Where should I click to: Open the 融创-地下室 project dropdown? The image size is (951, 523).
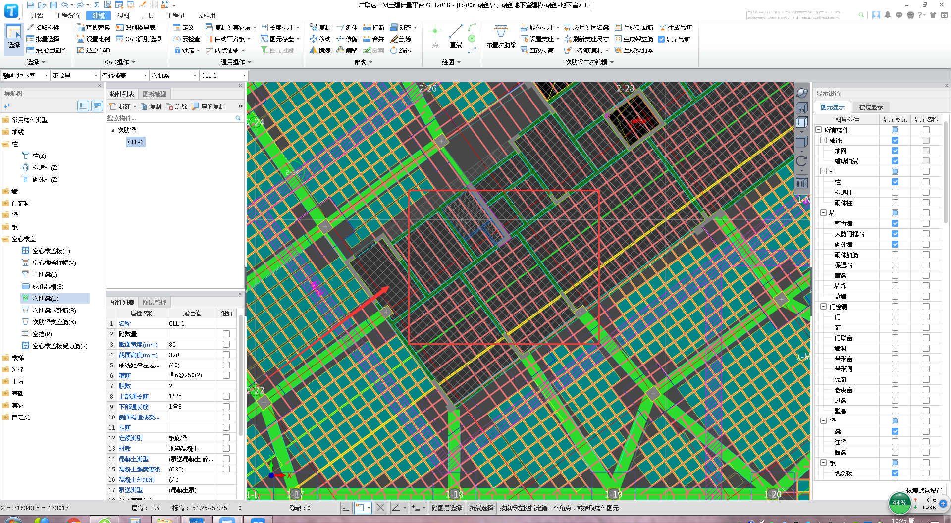(25, 75)
